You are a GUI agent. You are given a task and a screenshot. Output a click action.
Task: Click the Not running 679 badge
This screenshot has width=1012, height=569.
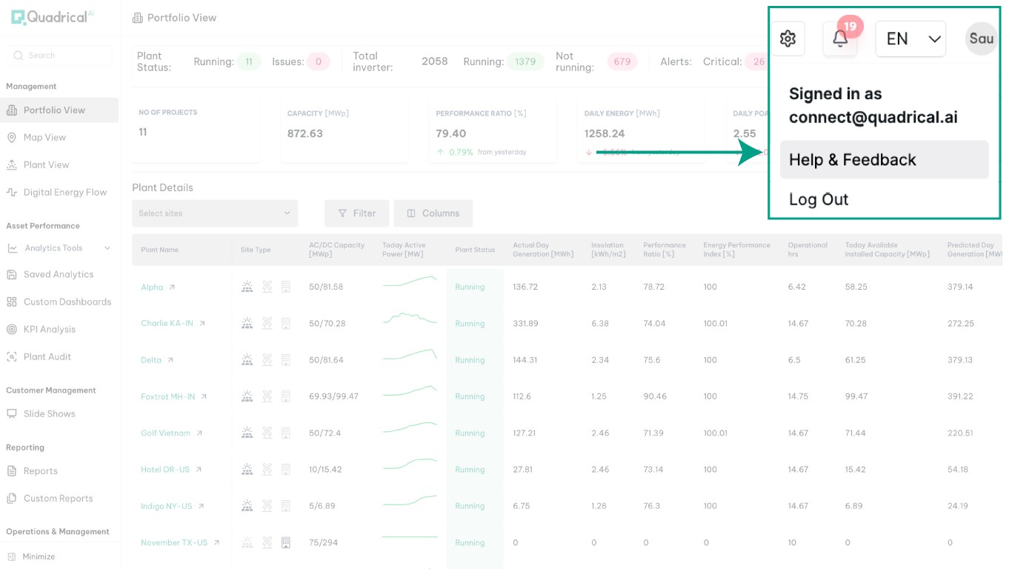[x=622, y=62]
